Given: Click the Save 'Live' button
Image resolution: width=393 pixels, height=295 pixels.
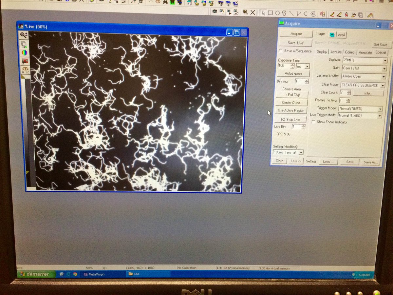Looking at the screenshot, I should tap(296, 43).
